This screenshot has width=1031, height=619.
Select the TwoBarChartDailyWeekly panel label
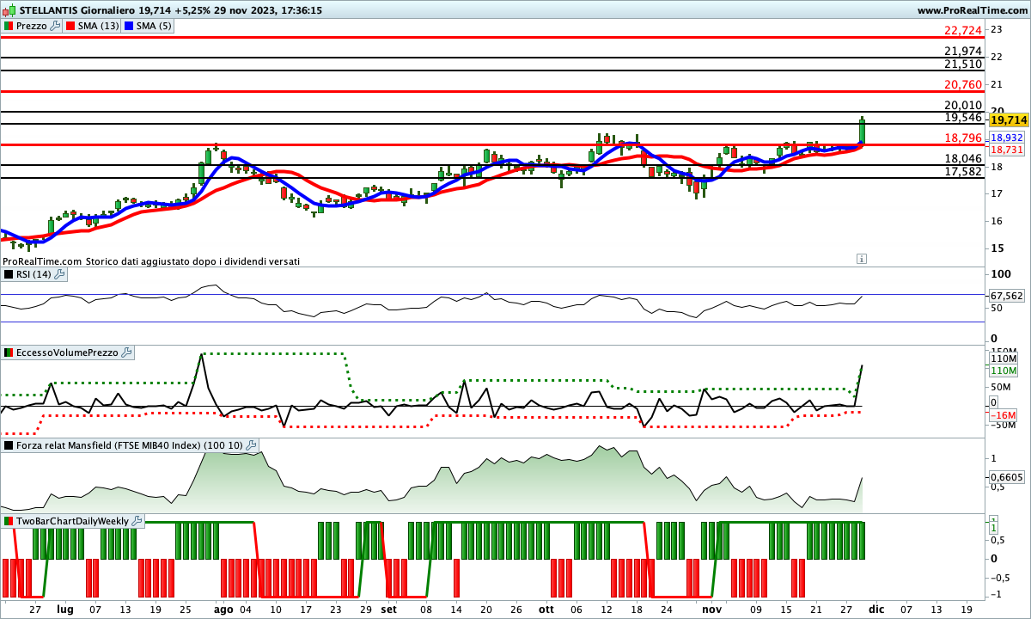(73, 521)
